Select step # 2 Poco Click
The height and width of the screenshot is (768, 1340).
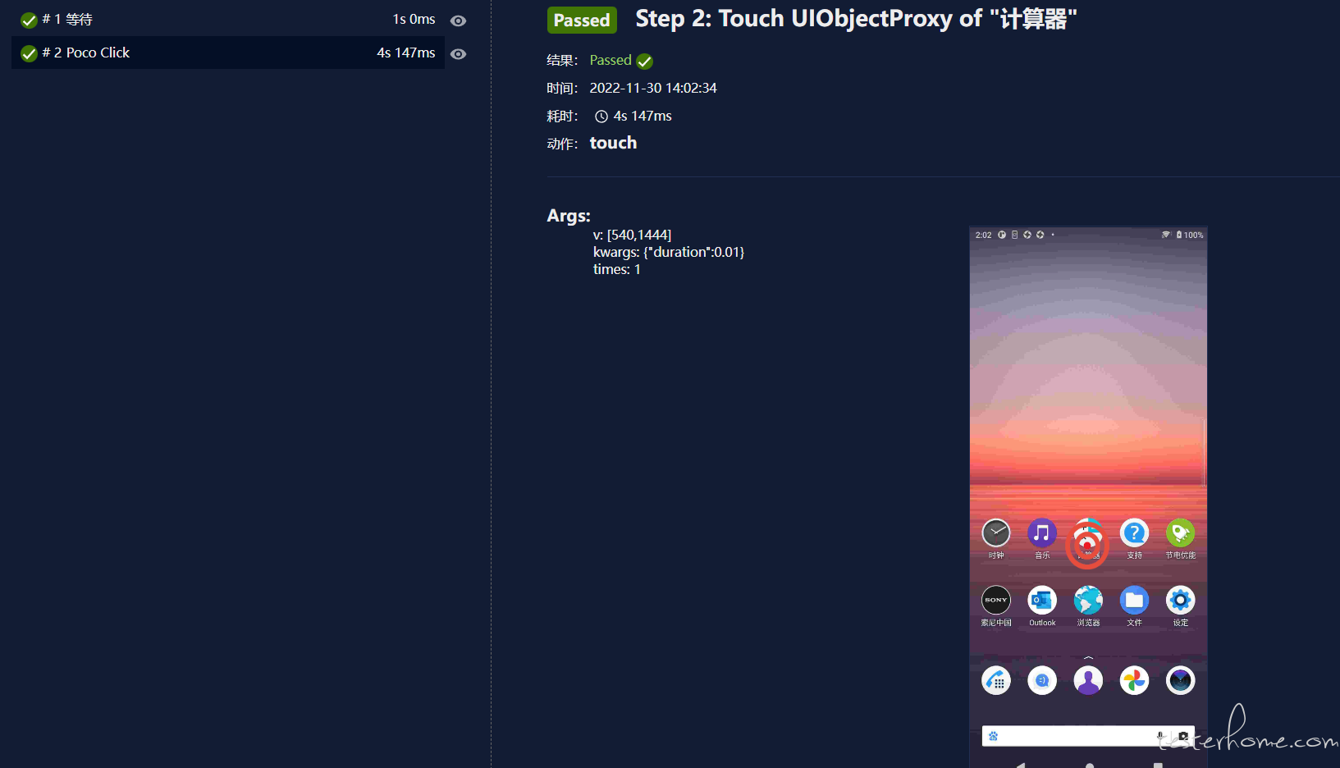[x=228, y=53]
